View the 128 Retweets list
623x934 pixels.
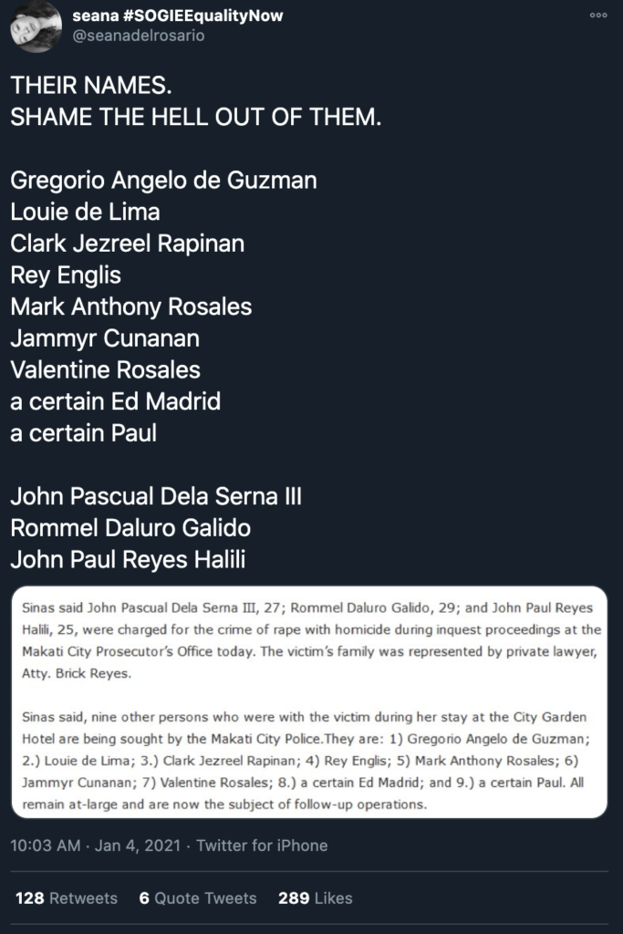click(x=66, y=898)
